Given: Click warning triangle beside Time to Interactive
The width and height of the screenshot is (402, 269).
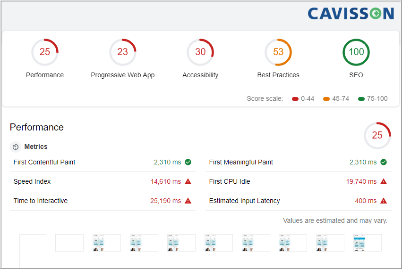Looking at the screenshot, I should click(188, 201).
